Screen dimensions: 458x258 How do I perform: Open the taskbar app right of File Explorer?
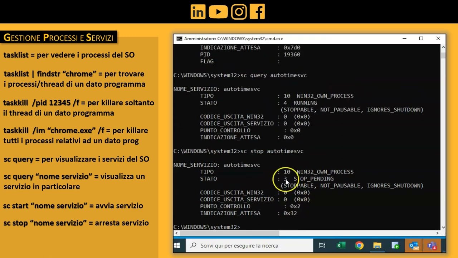(395, 245)
